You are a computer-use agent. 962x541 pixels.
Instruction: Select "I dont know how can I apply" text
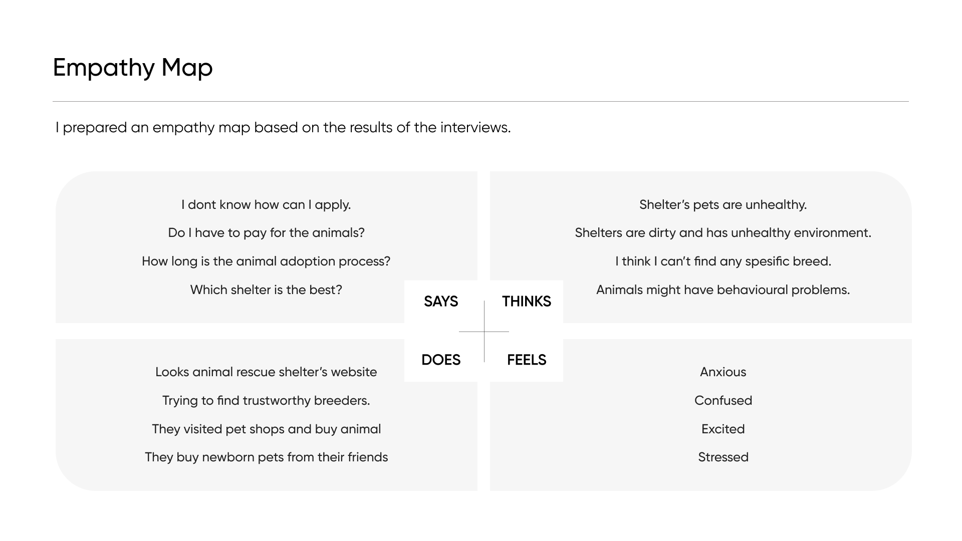coord(266,205)
